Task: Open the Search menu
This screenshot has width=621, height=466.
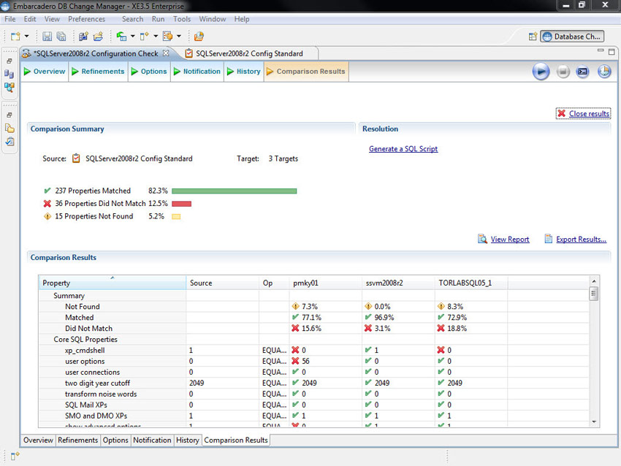Action: tap(133, 19)
